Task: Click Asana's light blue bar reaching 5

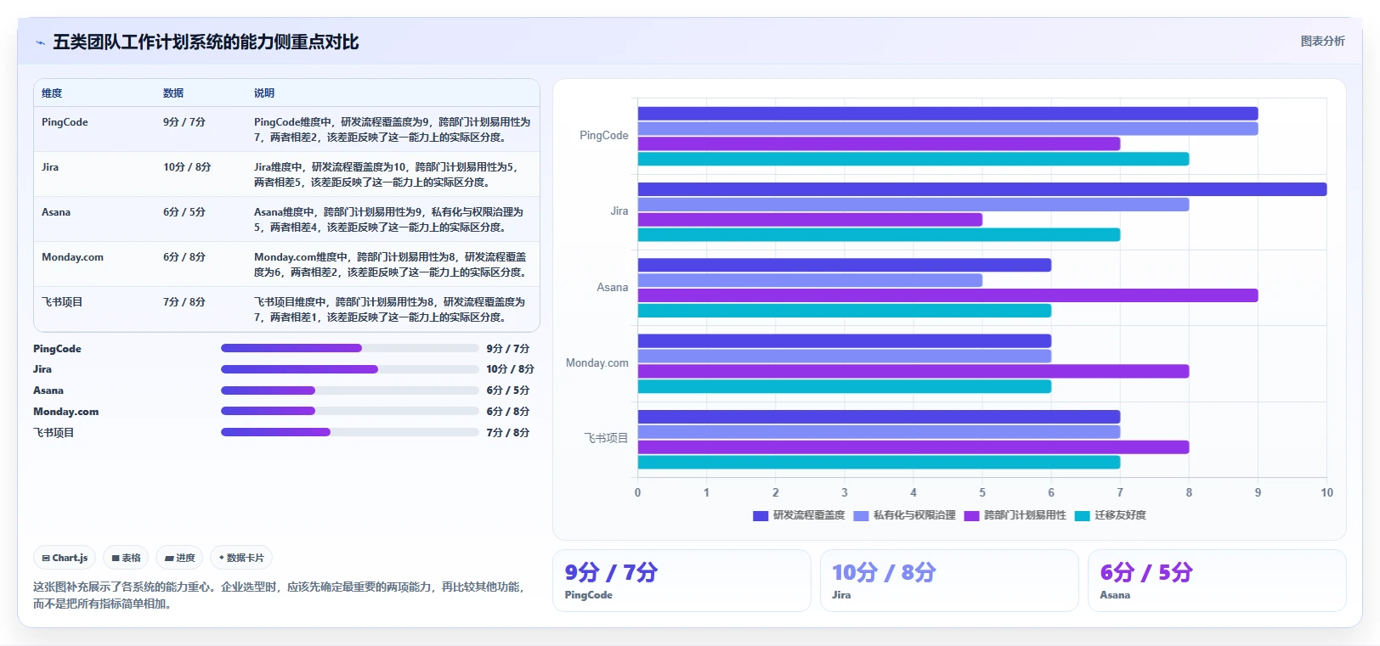Action: 810,280
